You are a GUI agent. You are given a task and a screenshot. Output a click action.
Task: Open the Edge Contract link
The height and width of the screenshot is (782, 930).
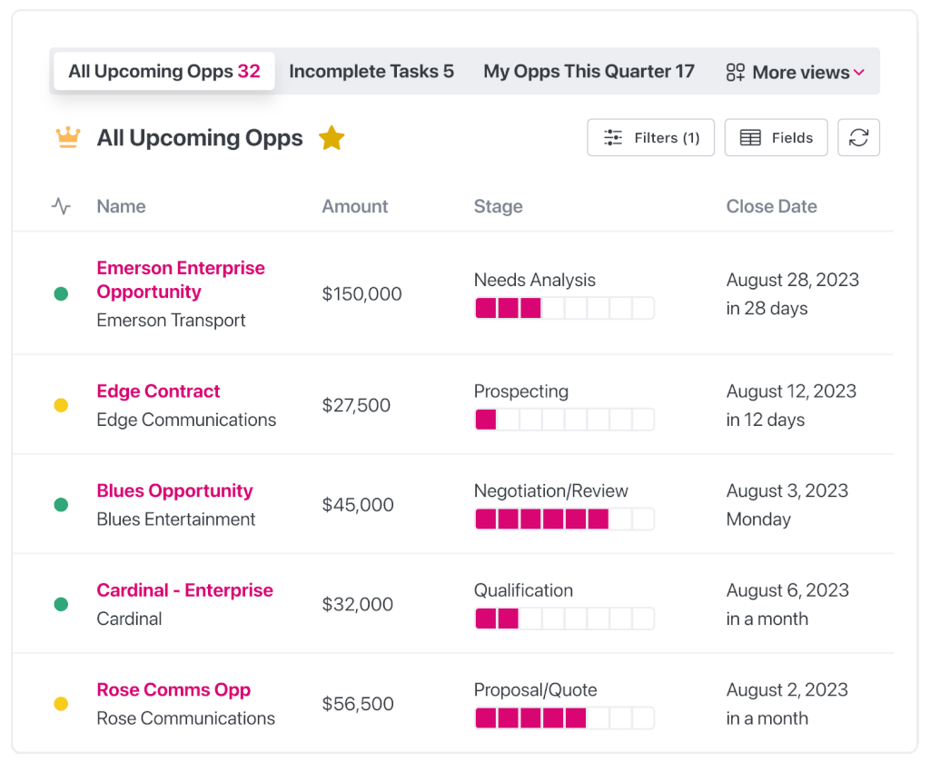(x=158, y=391)
